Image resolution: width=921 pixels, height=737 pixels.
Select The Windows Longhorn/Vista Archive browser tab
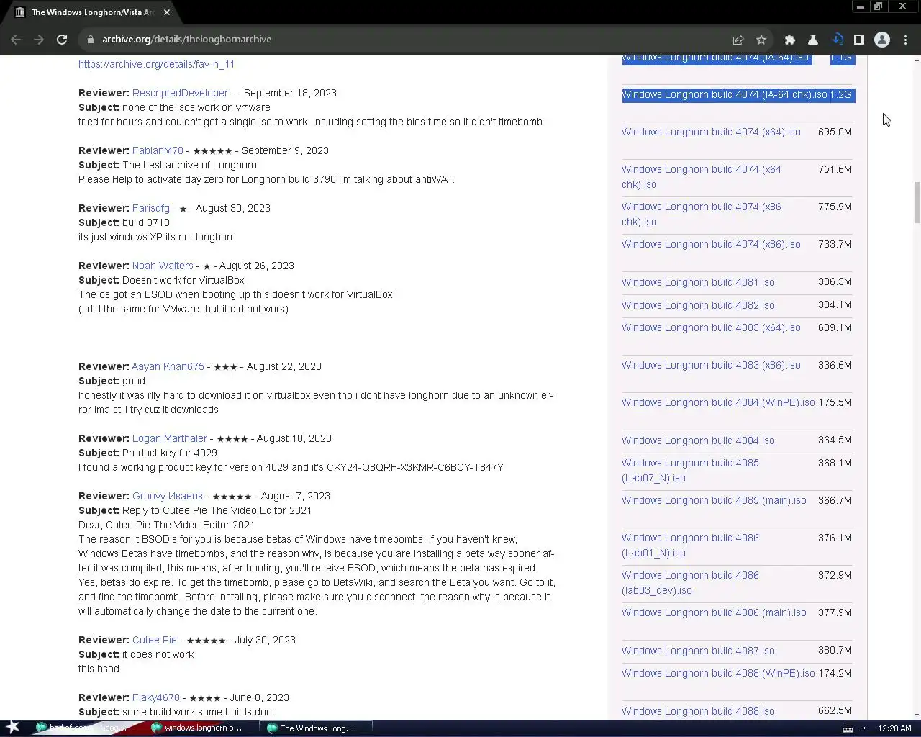(x=92, y=12)
